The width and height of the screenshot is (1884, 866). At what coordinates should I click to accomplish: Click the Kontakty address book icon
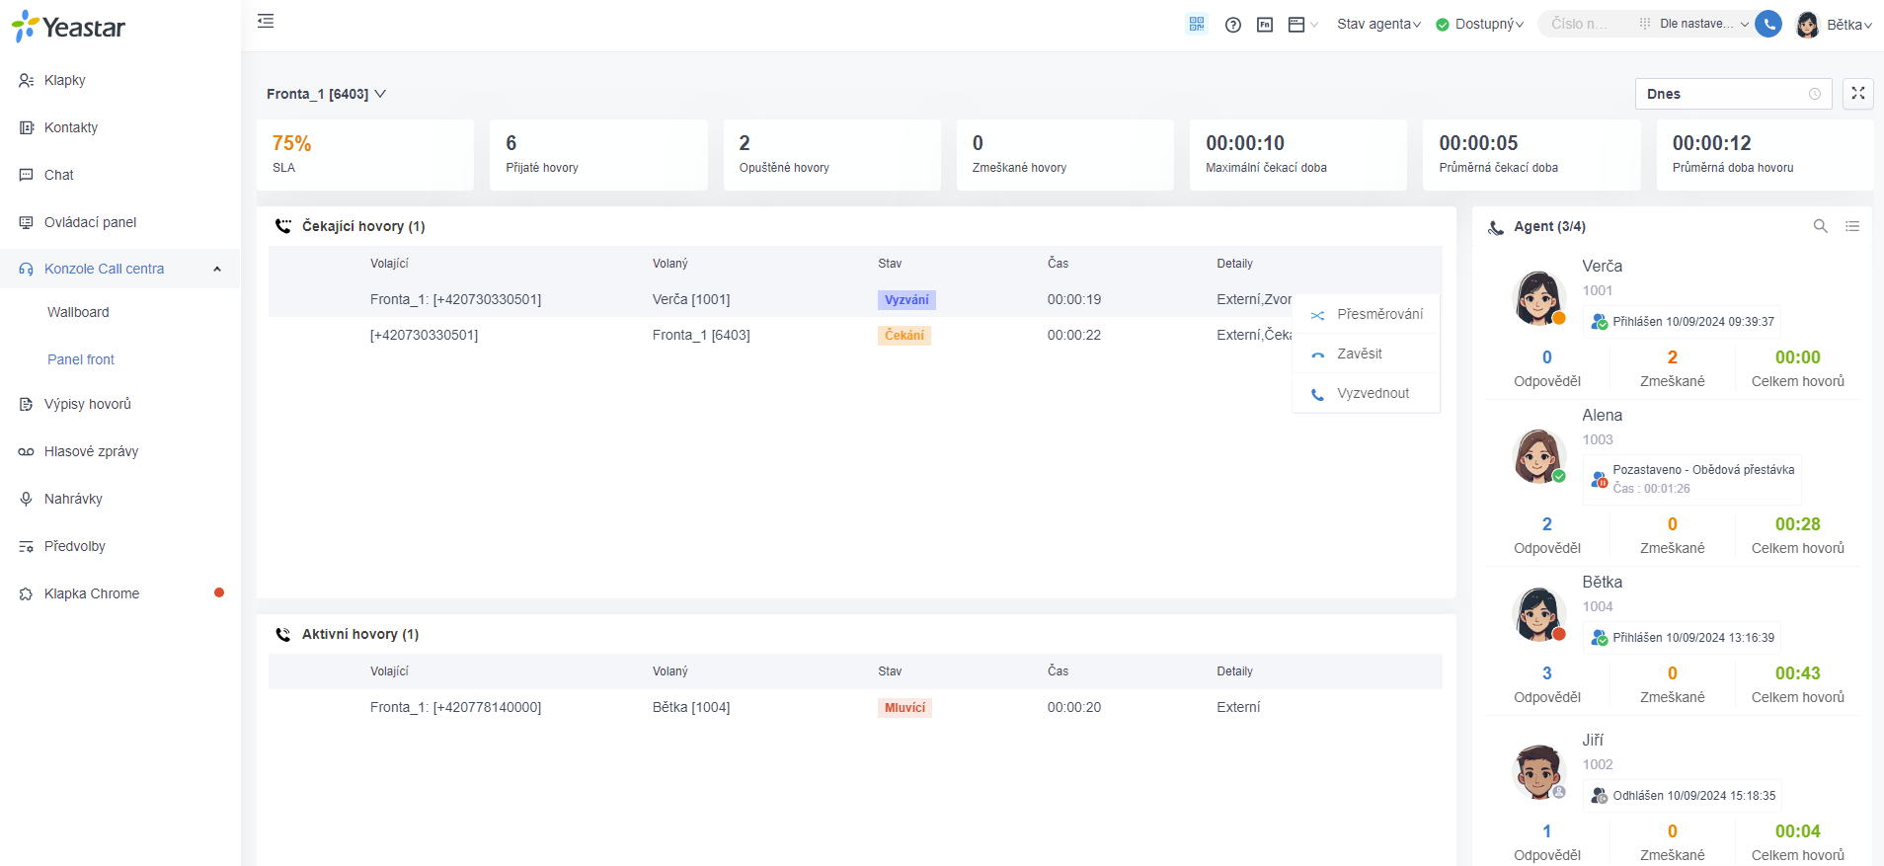(x=27, y=127)
